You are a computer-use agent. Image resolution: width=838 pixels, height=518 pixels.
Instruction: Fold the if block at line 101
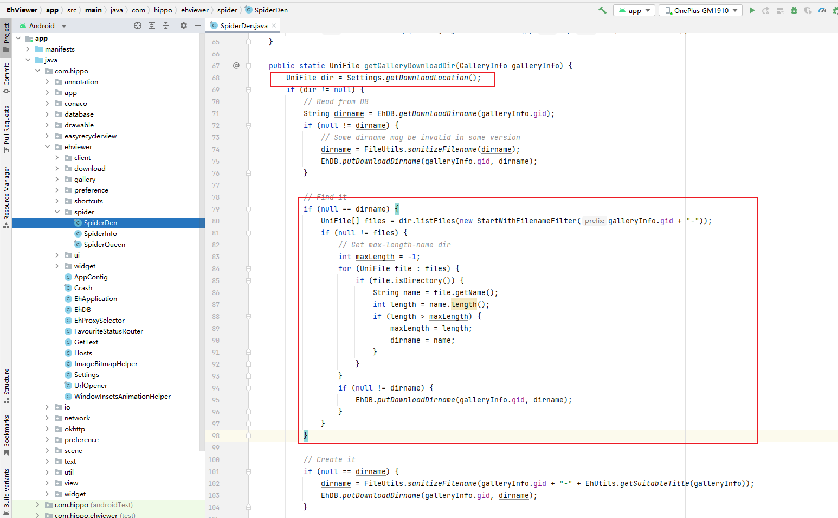[248, 471]
